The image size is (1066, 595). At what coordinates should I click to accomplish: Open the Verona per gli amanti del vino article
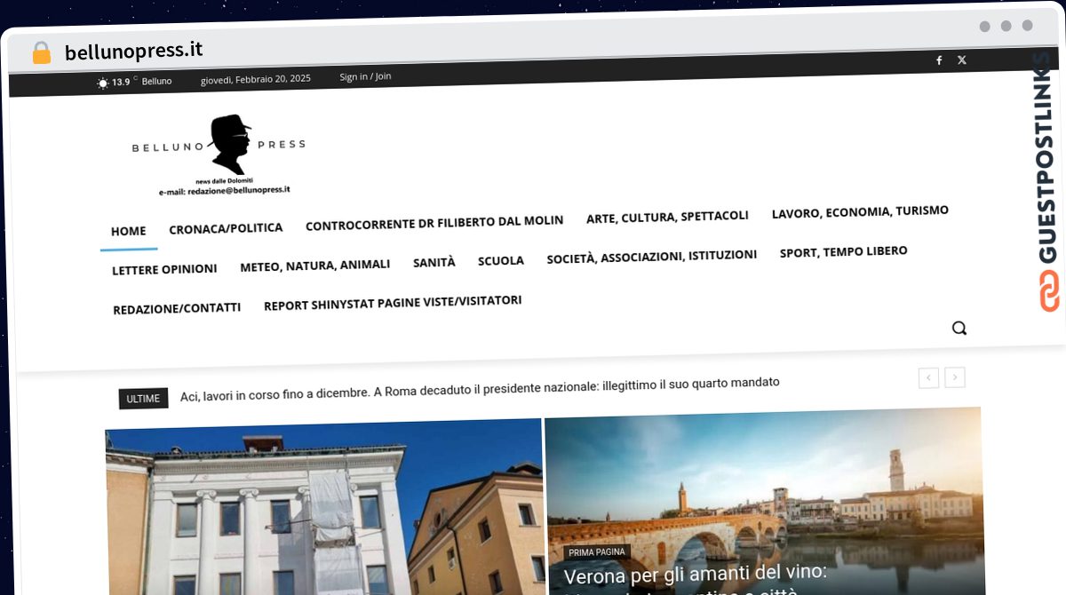pos(696,575)
